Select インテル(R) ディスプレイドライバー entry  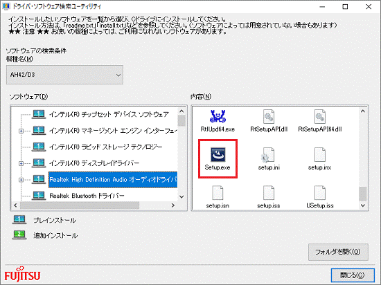(x=94, y=163)
